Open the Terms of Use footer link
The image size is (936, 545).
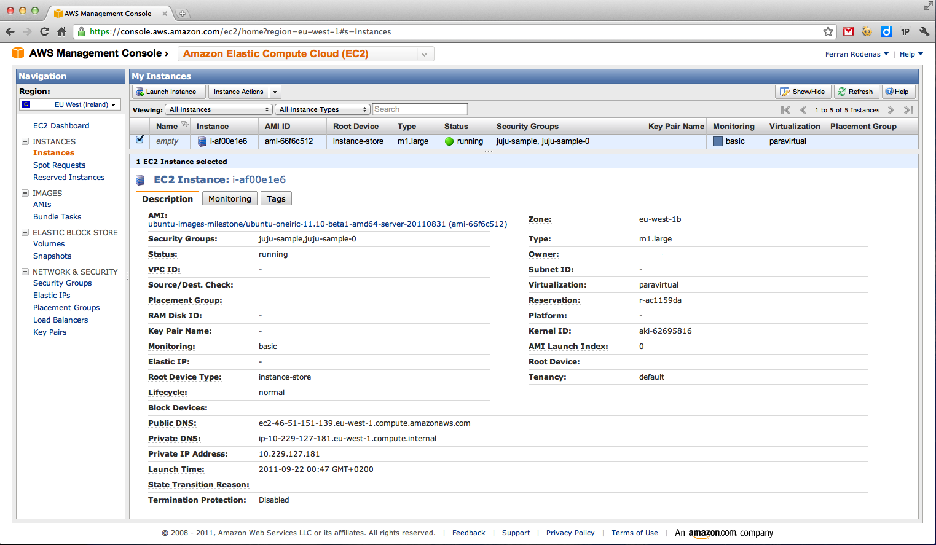635,533
